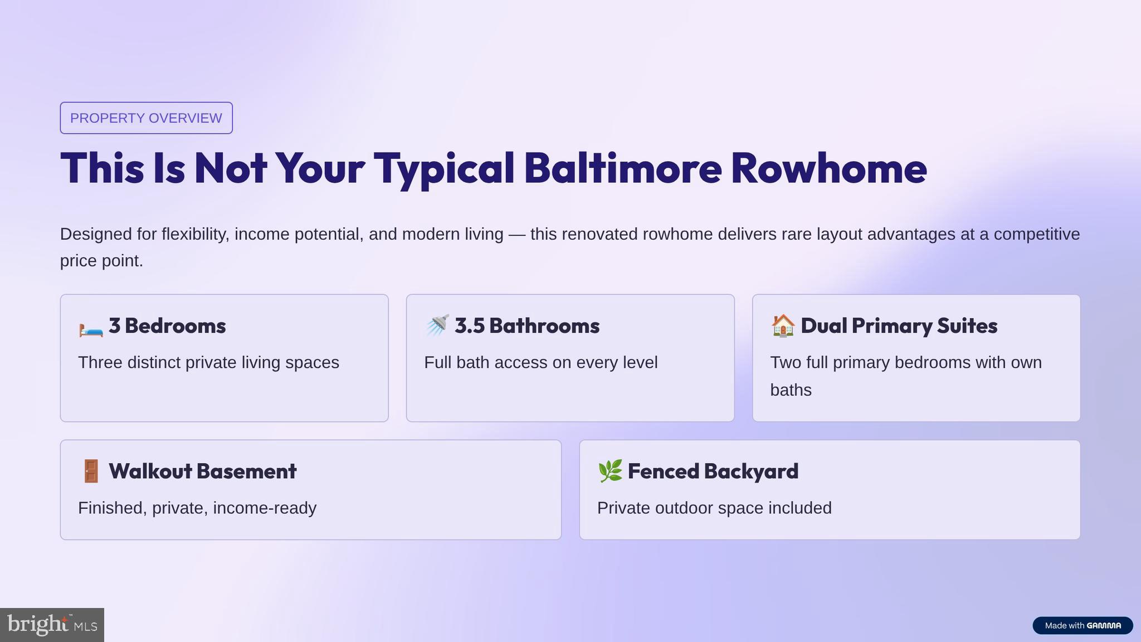This screenshot has width=1141, height=642.
Task: Click the Fenced Backyard heading
Action: point(713,471)
